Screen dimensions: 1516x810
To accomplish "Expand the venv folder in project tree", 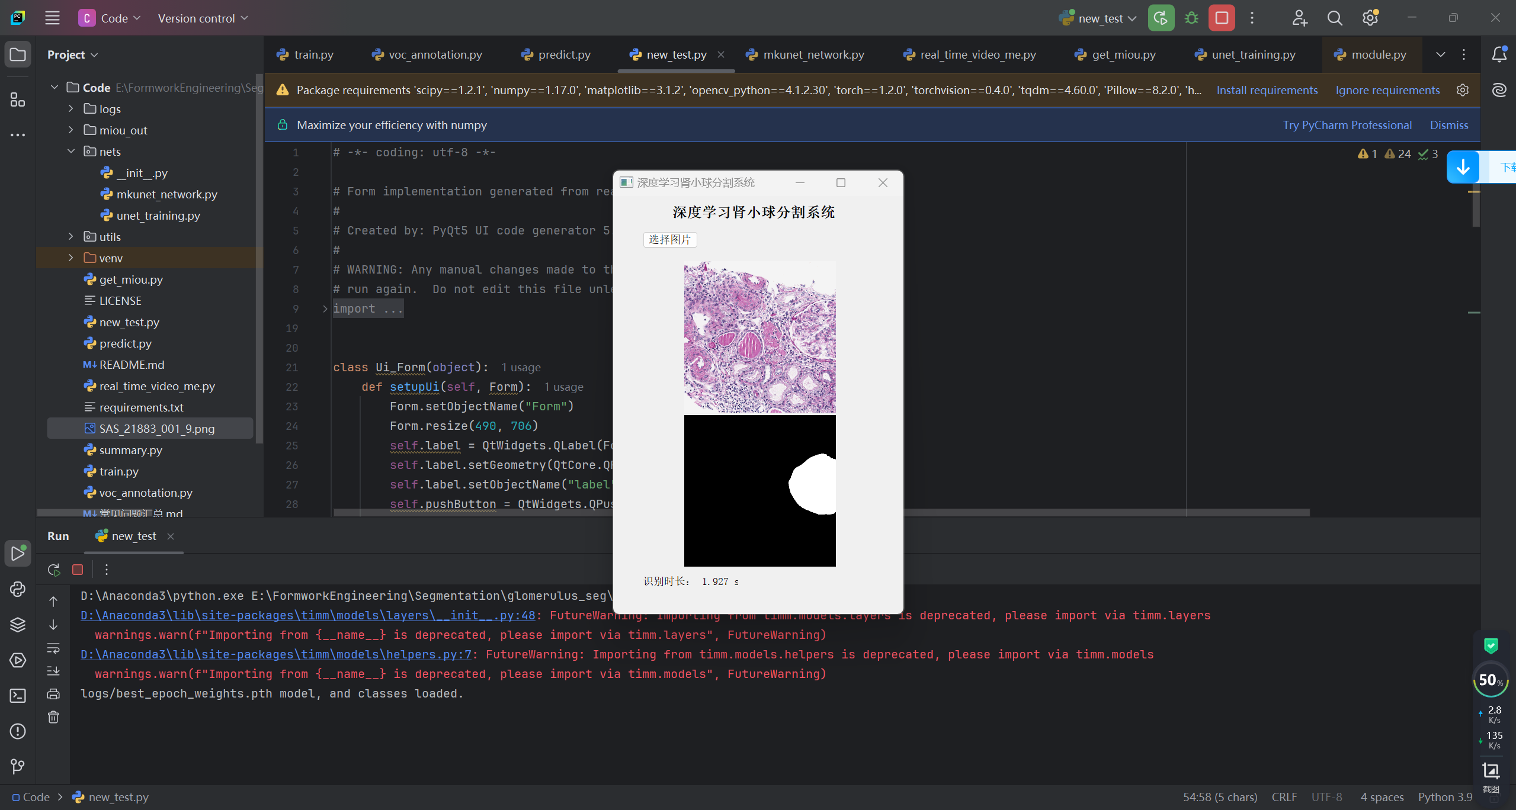I will pos(71,258).
